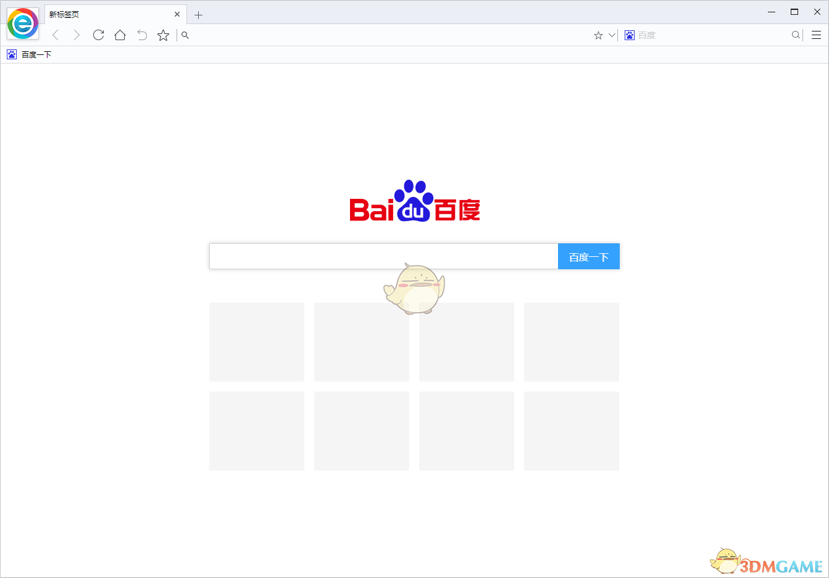Choose search engine via Baidu paw icon
Image resolution: width=829 pixels, height=578 pixels.
pos(630,35)
